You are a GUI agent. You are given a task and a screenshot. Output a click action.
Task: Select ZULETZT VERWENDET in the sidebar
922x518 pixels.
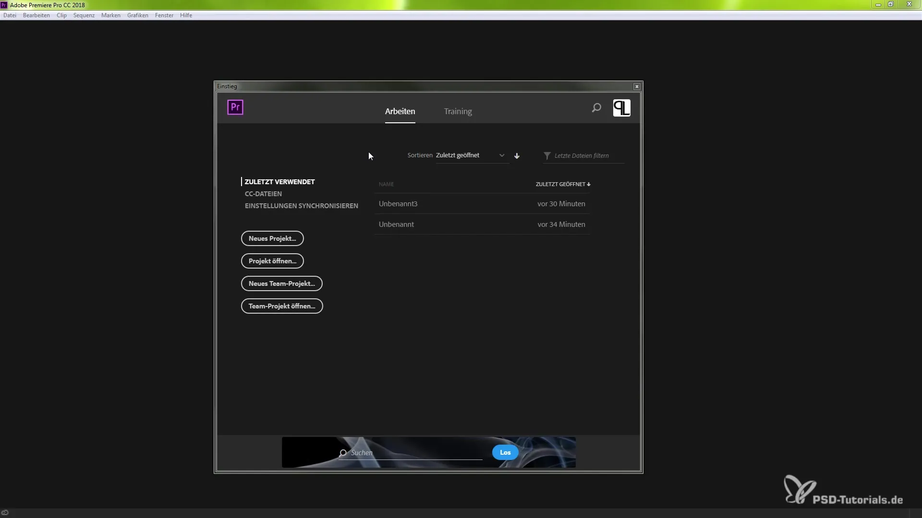coord(279,182)
